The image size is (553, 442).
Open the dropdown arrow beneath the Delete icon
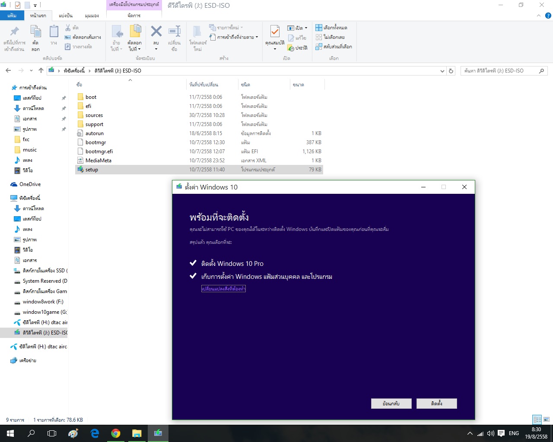point(156,49)
